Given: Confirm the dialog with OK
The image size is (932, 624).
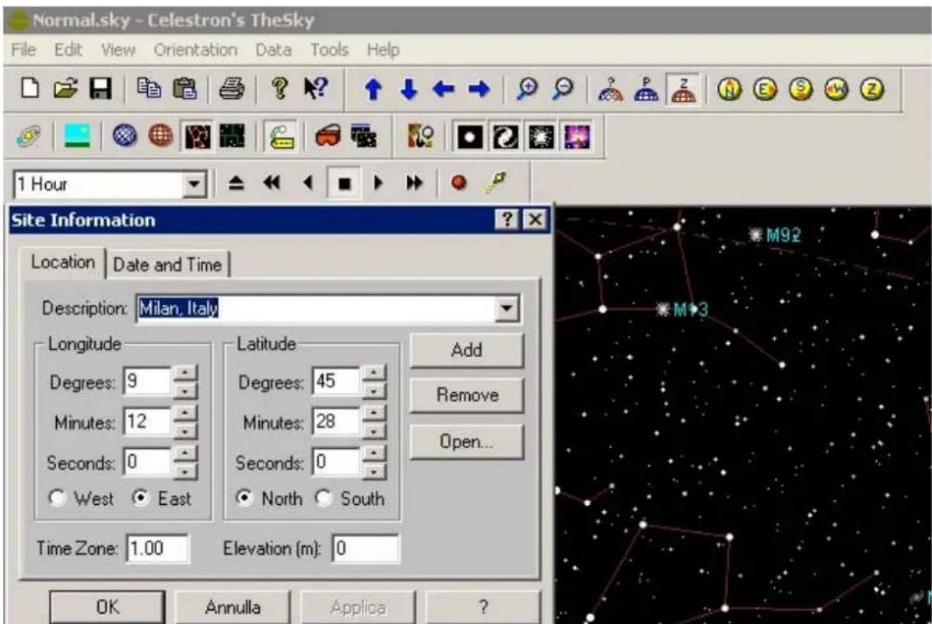Looking at the screenshot, I should click(x=108, y=607).
